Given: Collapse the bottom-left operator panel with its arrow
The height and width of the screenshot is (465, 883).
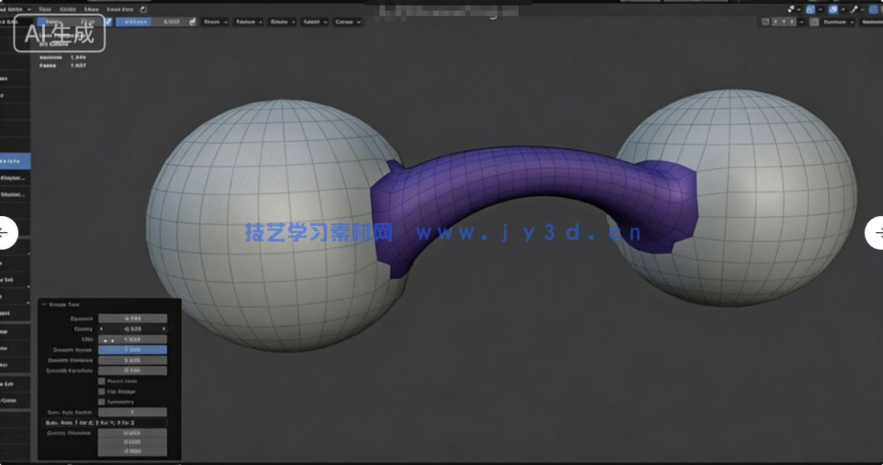Looking at the screenshot, I should tap(44, 302).
